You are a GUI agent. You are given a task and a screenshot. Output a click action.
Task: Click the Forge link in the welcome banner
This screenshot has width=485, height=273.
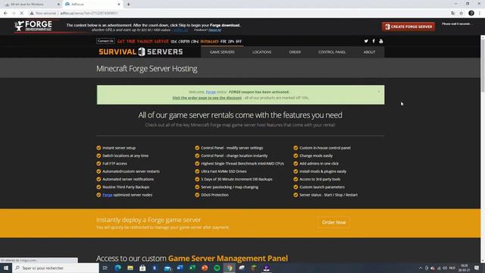click(211, 92)
